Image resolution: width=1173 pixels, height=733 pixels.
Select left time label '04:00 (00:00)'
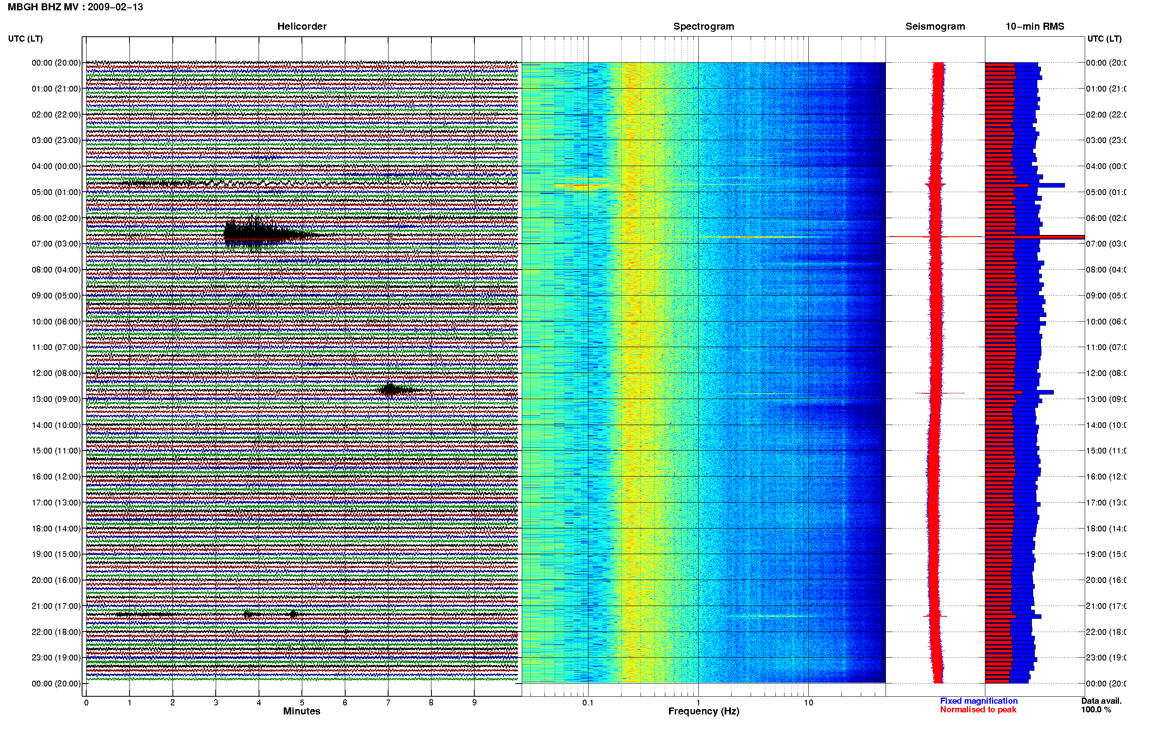(x=56, y=166)
